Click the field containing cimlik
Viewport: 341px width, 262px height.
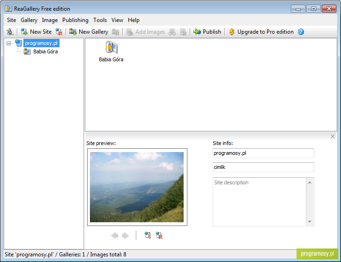(x=263, y=167)
